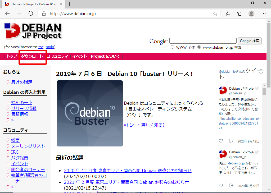The height and width of the screenshot is (193, 271).
Task: Open イベント link in community sidebar
Action: click(20, 164)
